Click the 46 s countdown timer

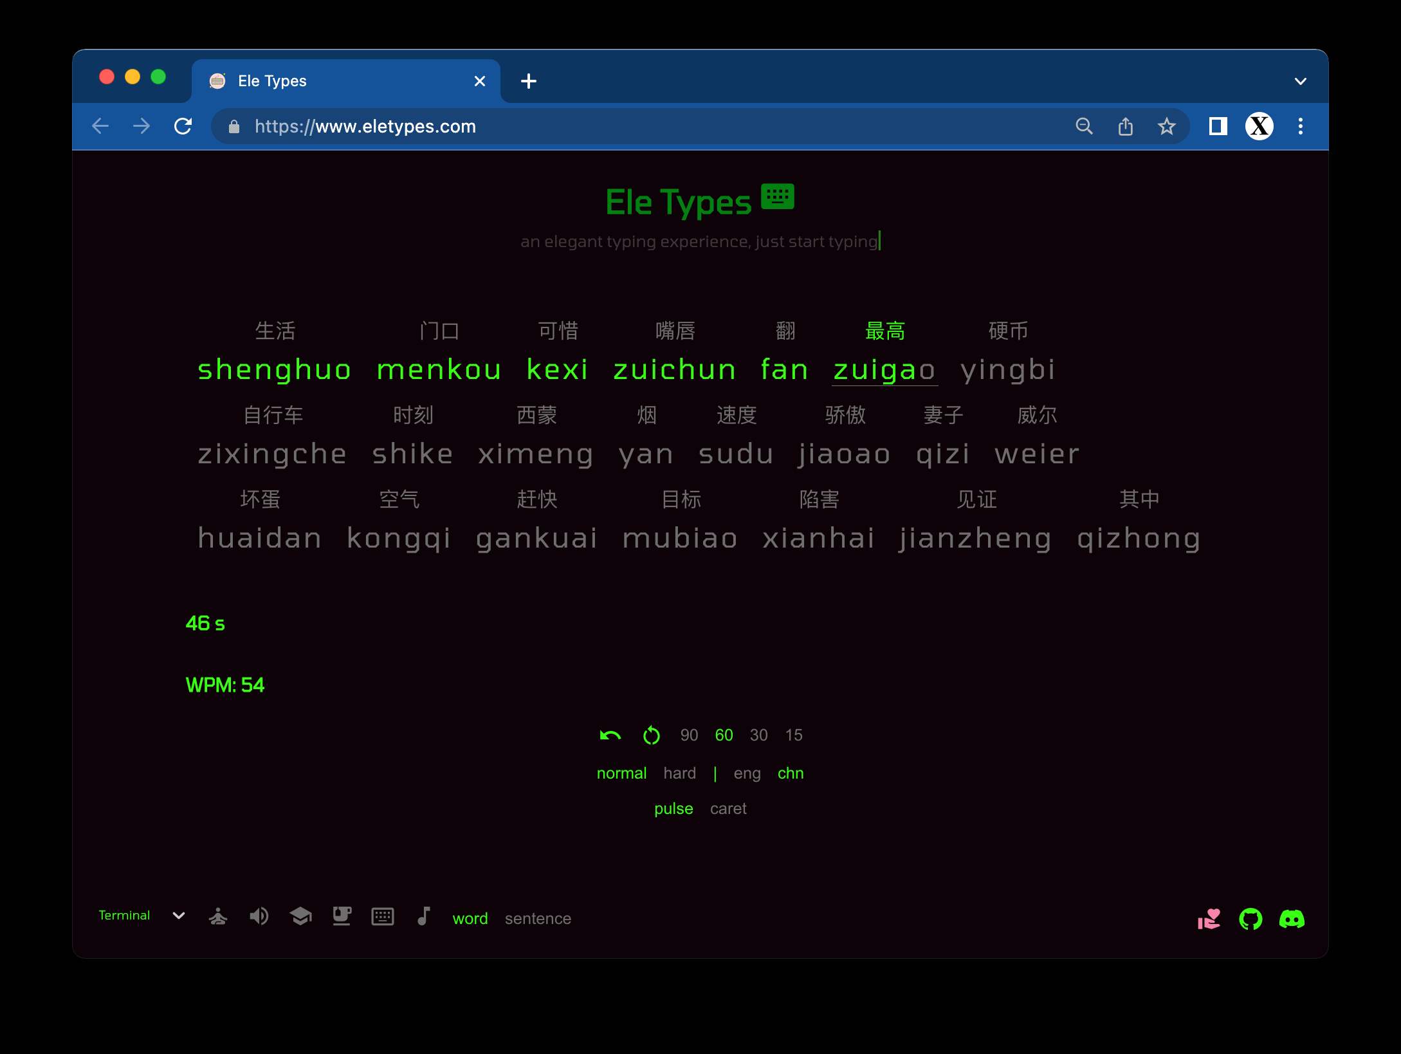pyautogui.click(x=205, y=624)
